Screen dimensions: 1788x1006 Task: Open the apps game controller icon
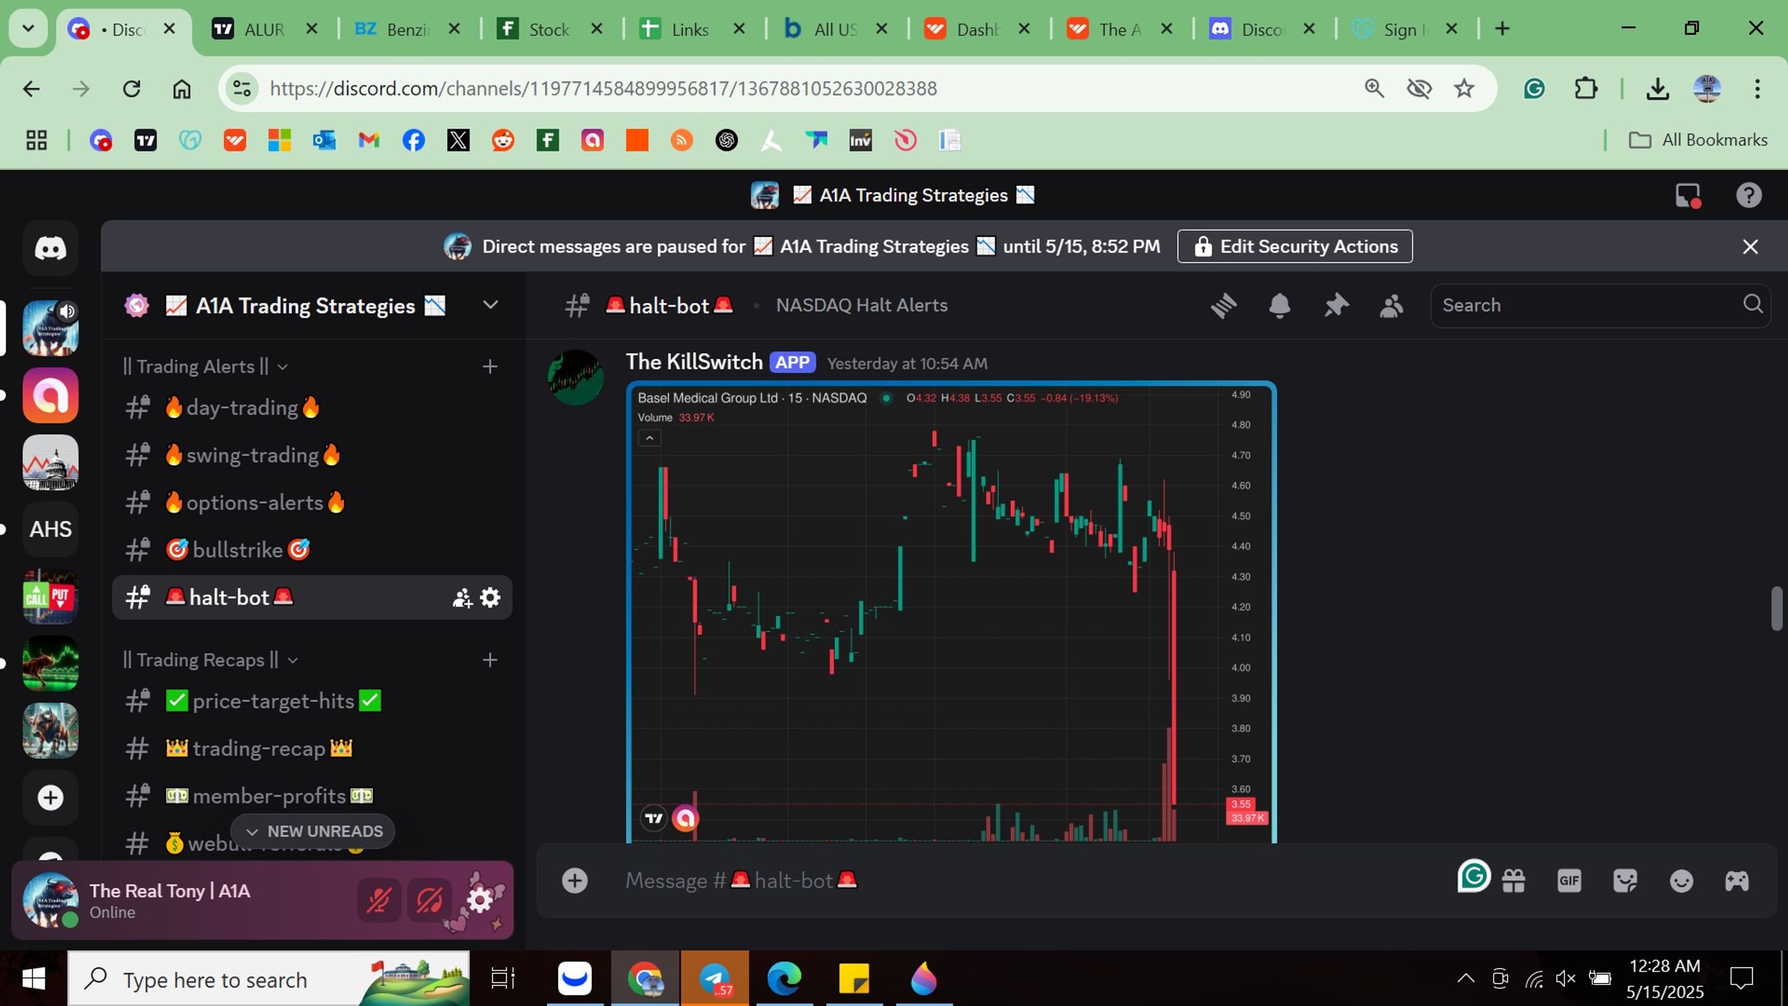(x=1737, y=880)
